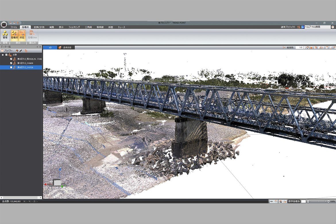Click the help question mark icon
Screen dimensions: 336x224
(x=333, y=27)
